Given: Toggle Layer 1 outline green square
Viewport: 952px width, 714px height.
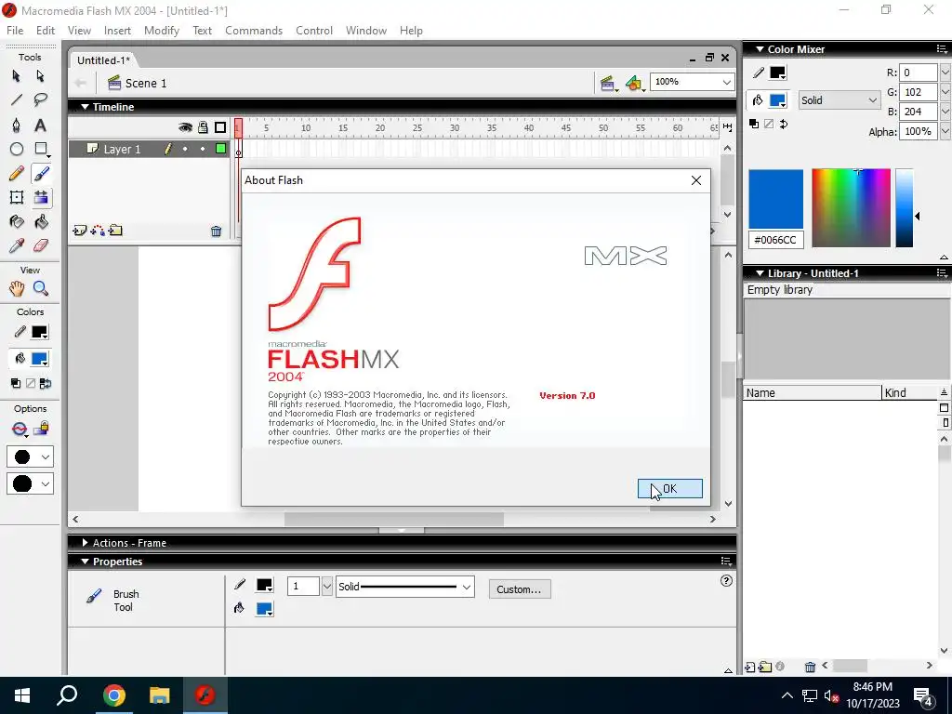Looking at the screenshot, I should pyautogui.click(x=220, y=149).
